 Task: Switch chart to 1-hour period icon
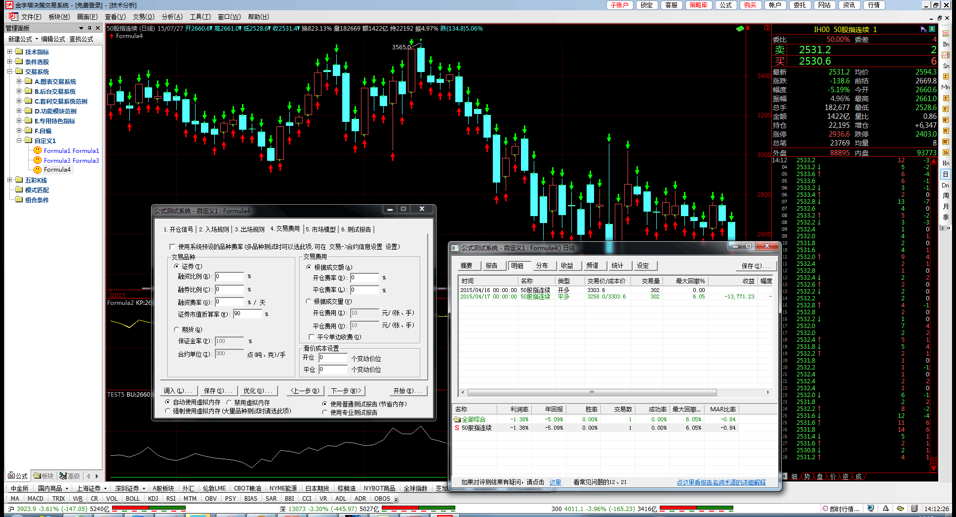click(946, 152)
